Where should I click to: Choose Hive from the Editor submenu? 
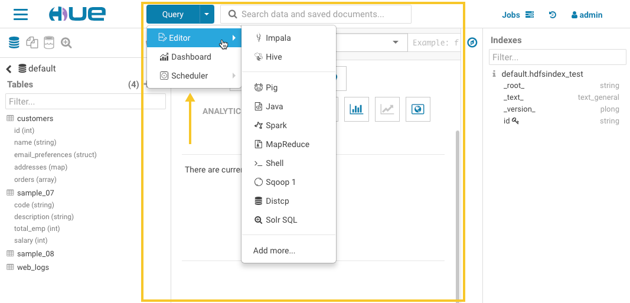(273, 57)
